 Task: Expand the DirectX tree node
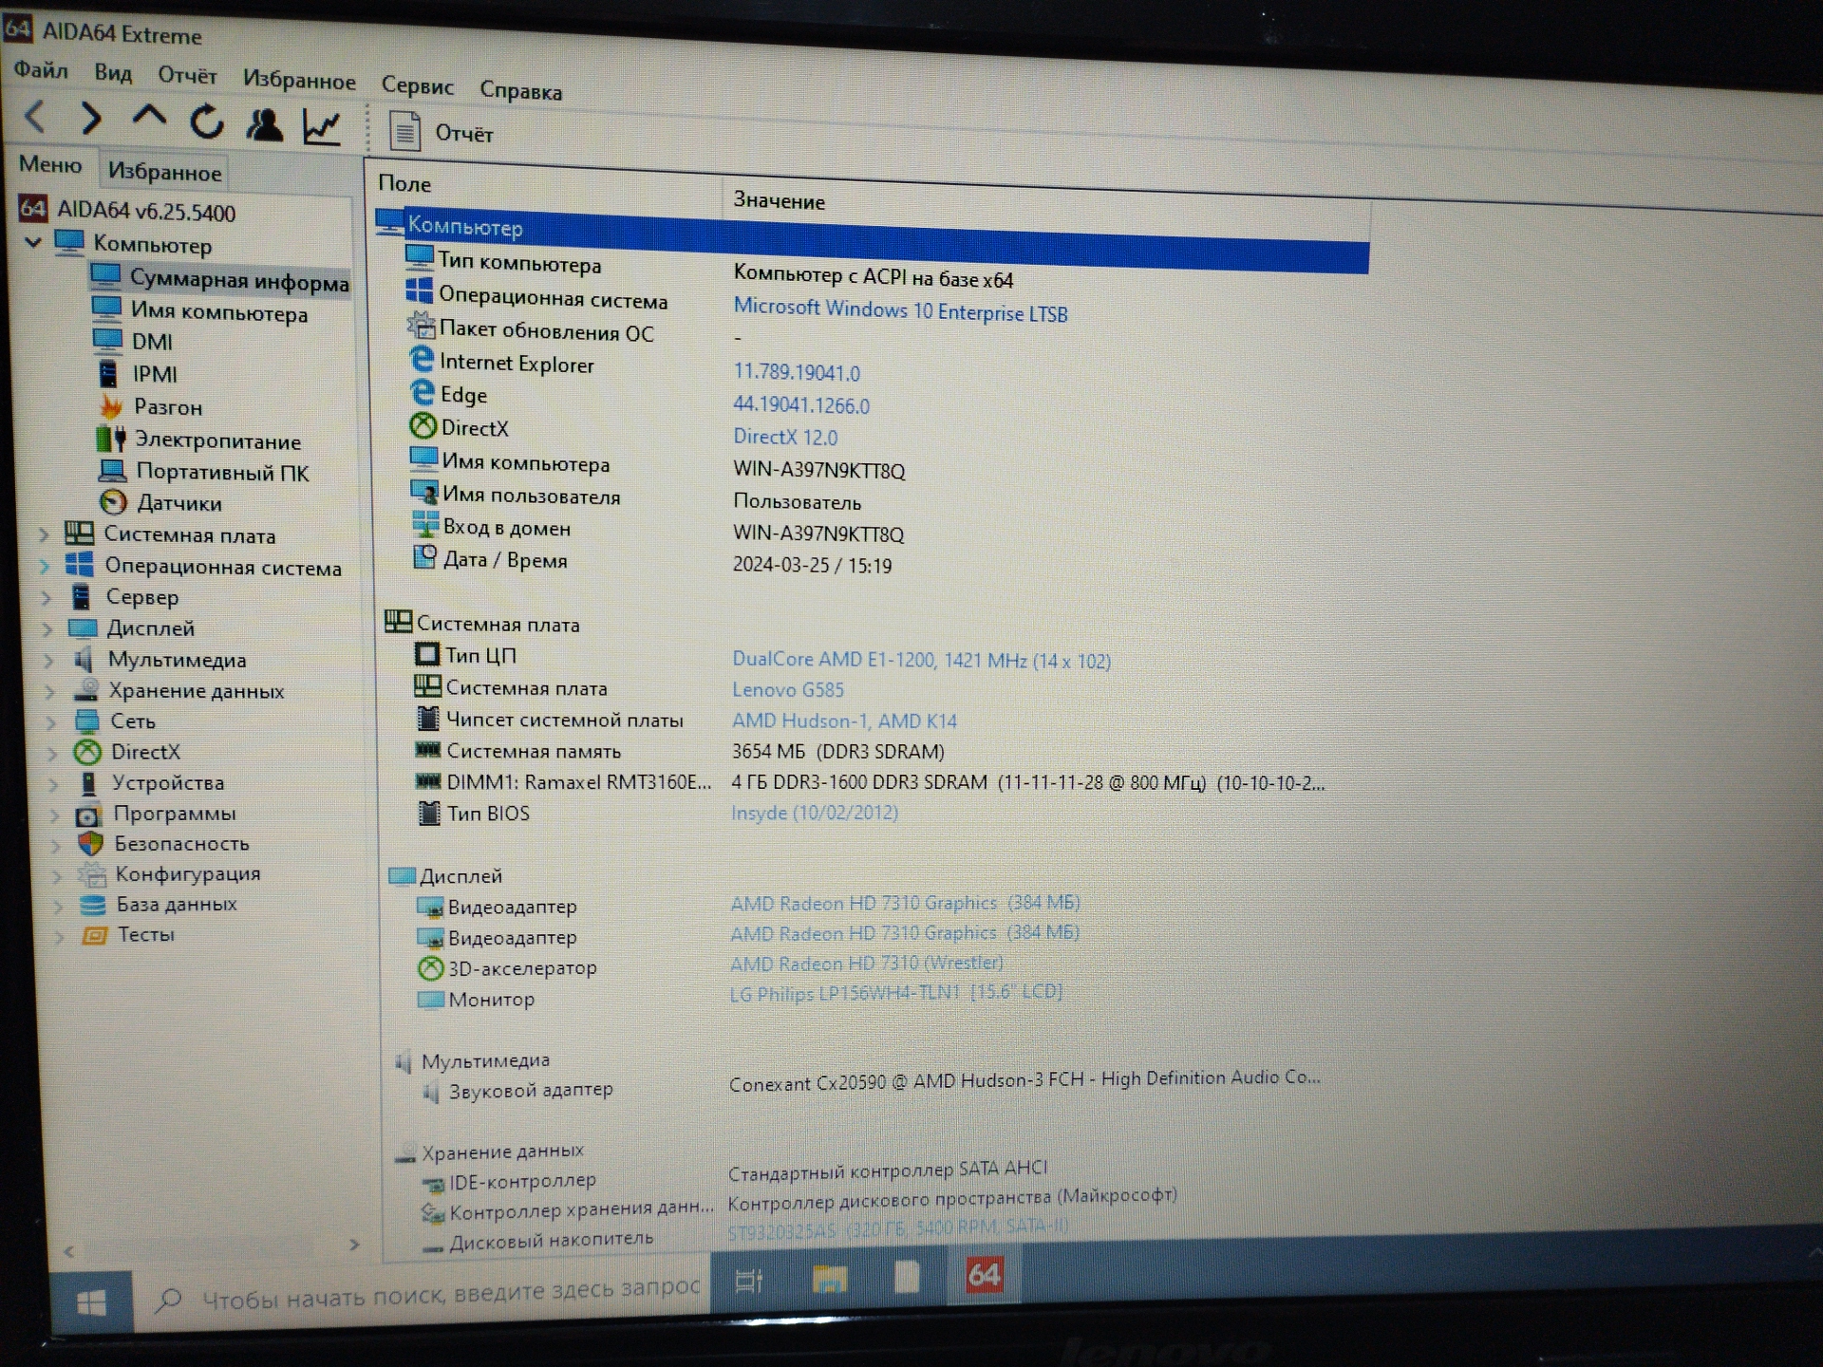point(52,753)
